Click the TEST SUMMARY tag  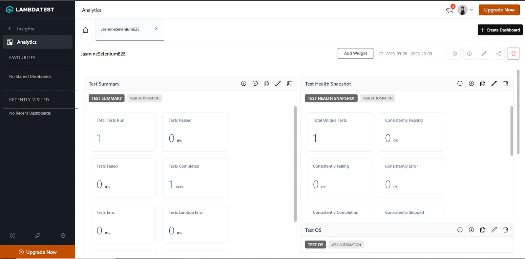pos(107,98)
